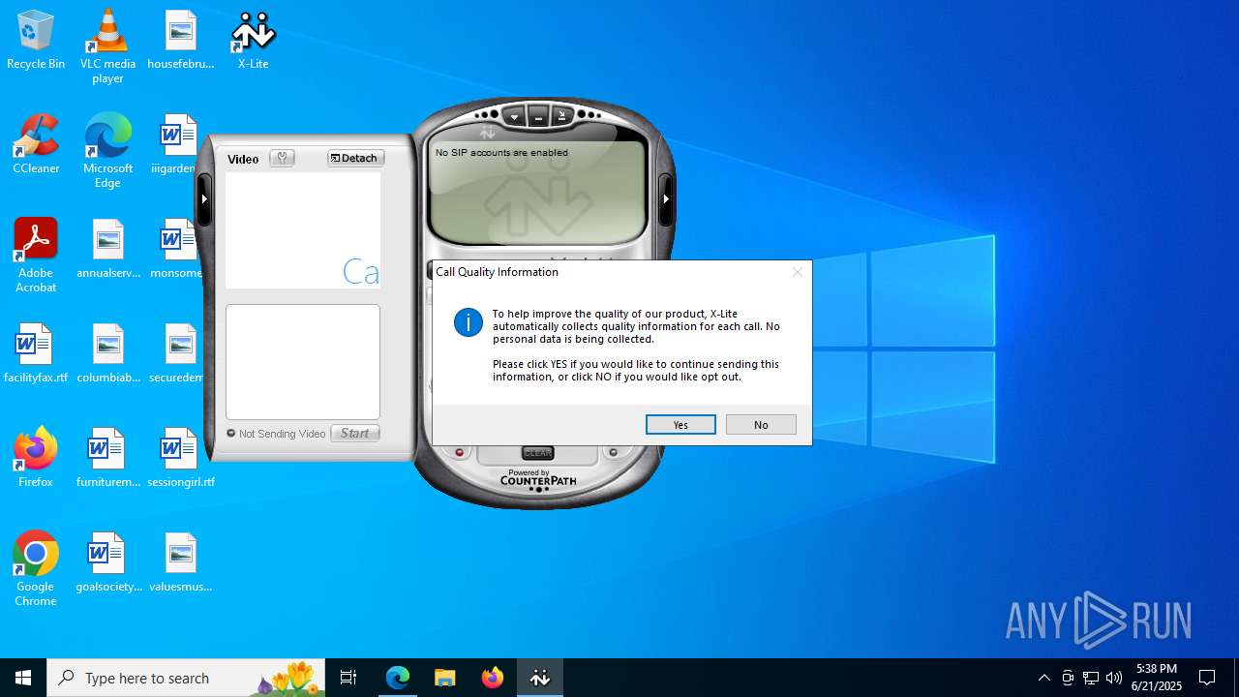Click the blue information icon in the dialog
The image size is (1239, 697).
pos(468,322)
